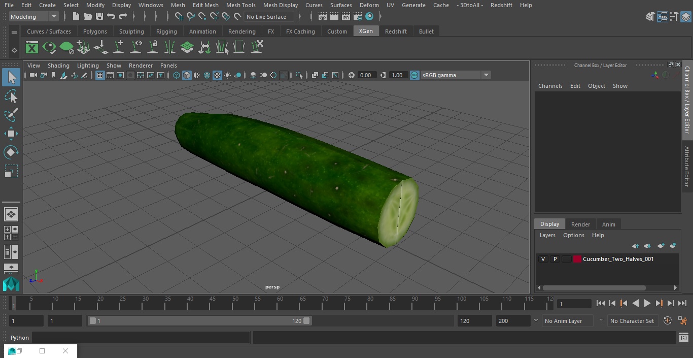693x358 pixels.
Task: Open a scene with the folder icon
Action: click(88, 17)
